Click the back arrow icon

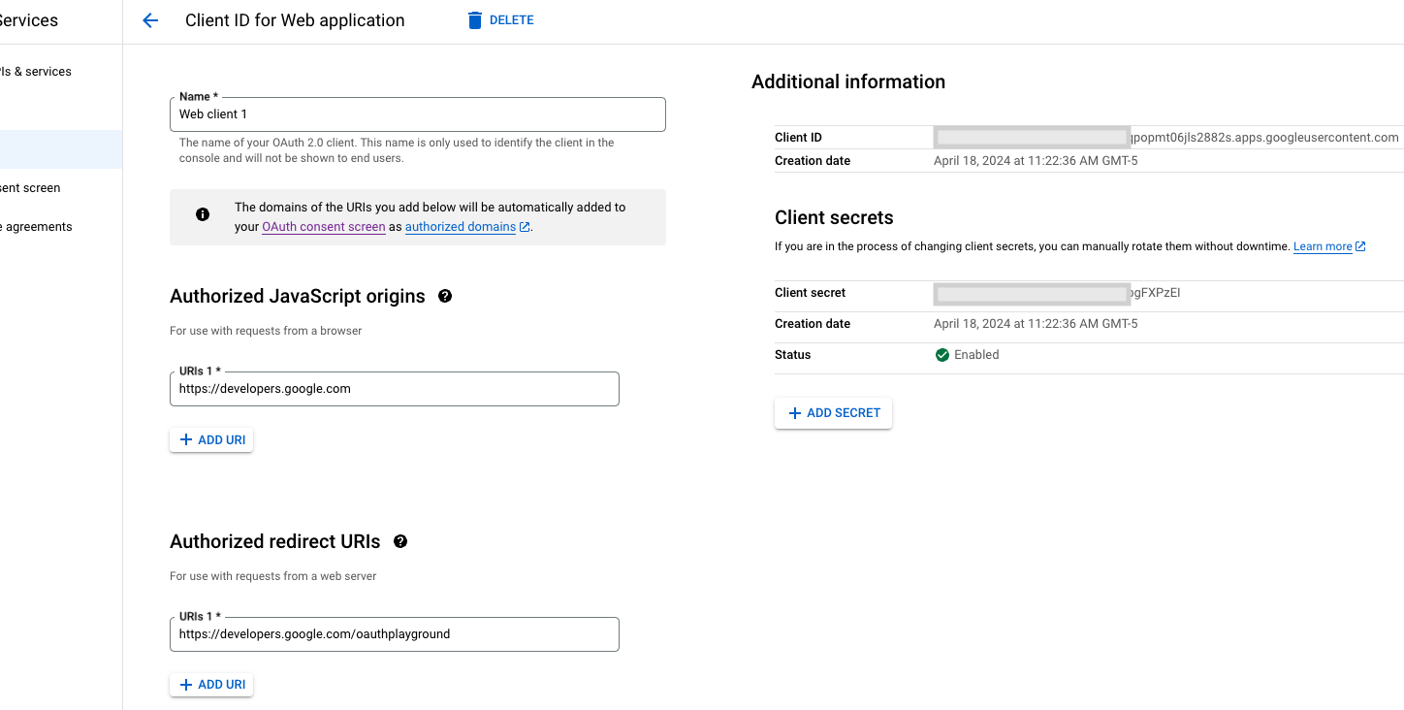click(150, 20)
